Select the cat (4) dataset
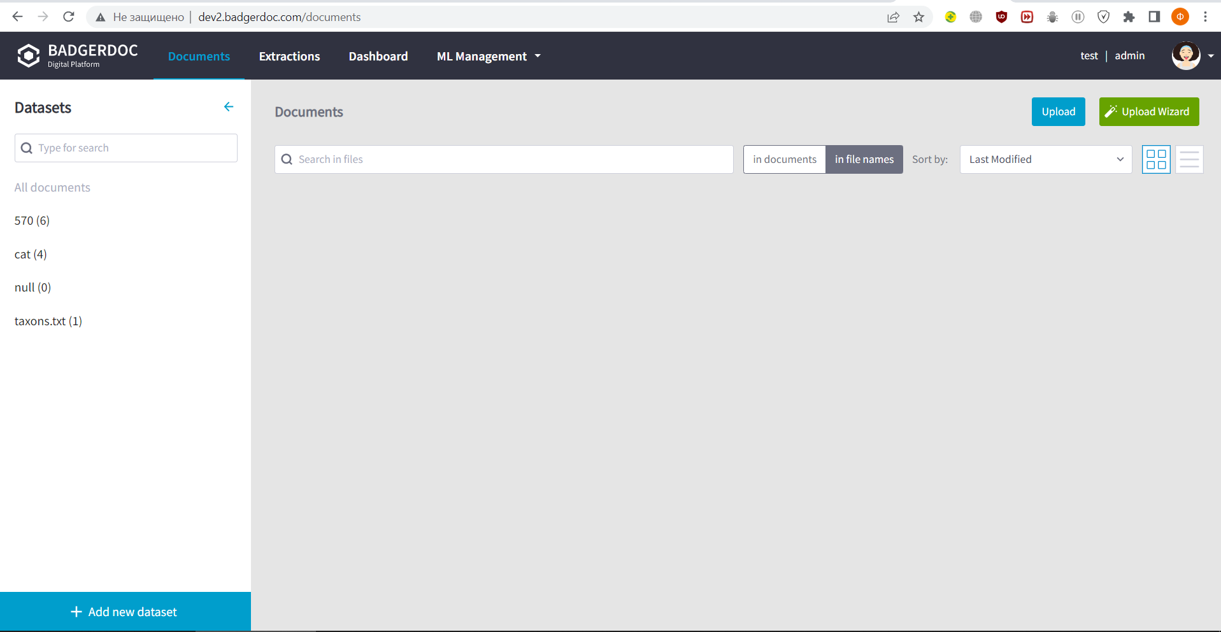 (x=31, y=254)
